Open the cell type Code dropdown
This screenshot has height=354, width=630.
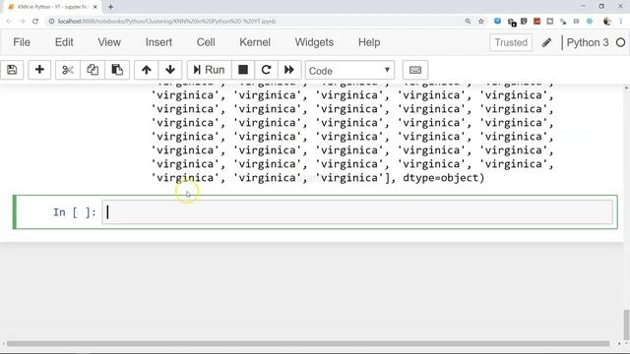coord(349,71)
